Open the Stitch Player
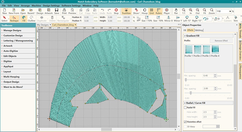This screenshot has height=132, width=242. point(167,11)
